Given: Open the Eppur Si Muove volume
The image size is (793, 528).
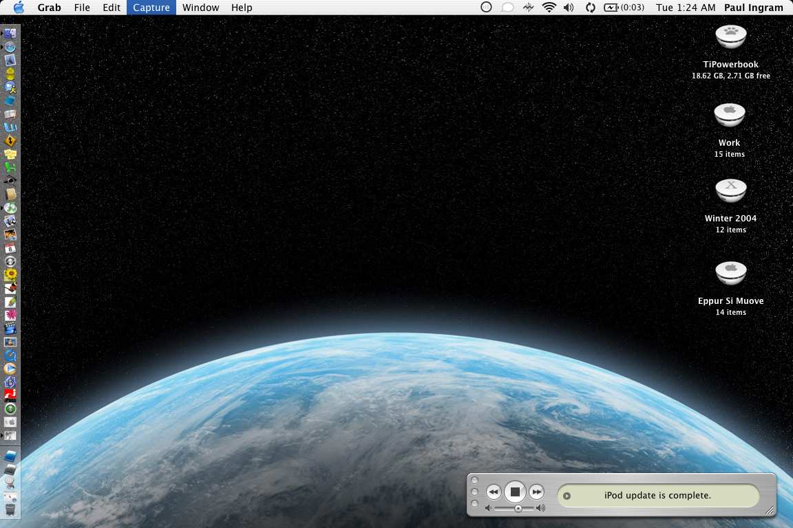Looking at the screenshot, I should [730, 274].
